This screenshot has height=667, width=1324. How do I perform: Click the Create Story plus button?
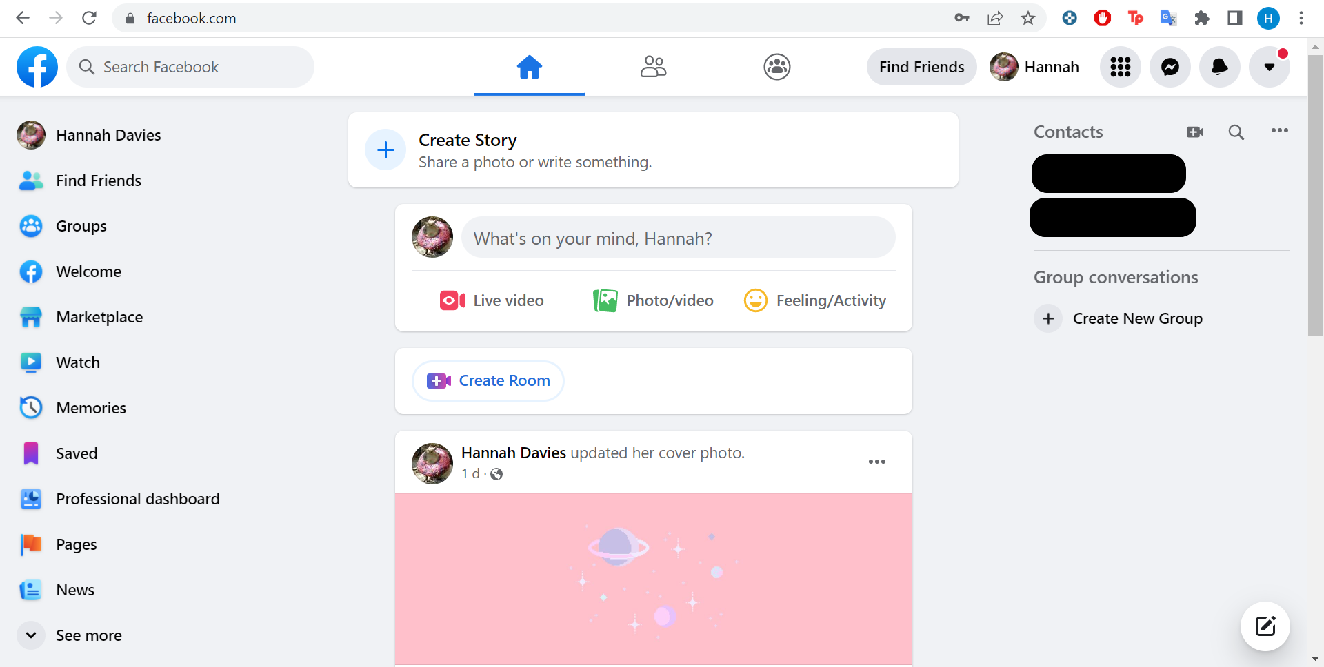click(x=385, y=150)
